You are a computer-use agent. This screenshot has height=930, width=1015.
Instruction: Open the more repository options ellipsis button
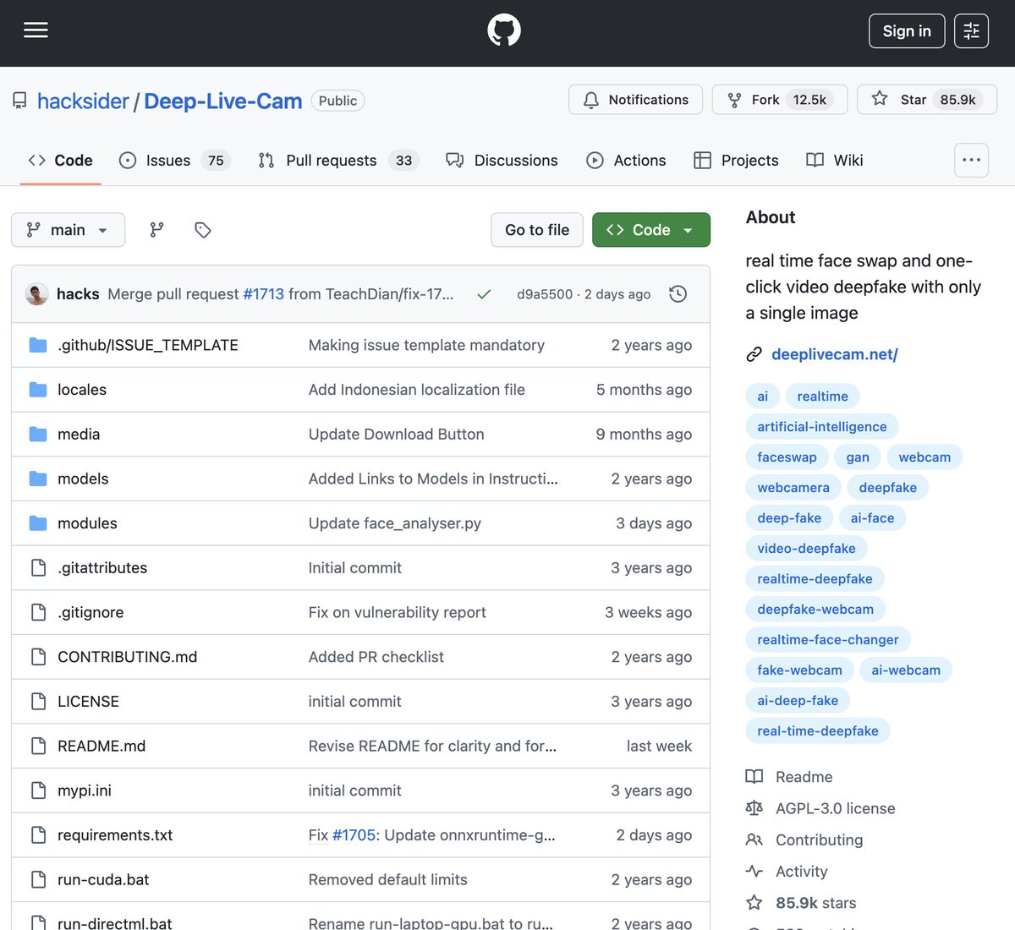(971, 160)
